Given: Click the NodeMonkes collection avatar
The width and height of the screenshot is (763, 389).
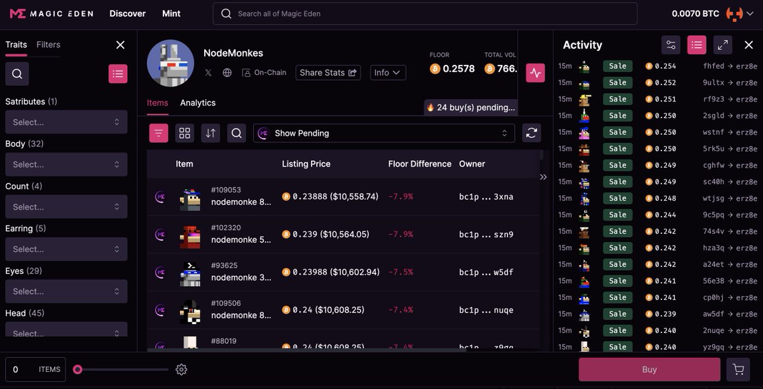Looking at the screenshot, I should pyautogui.click(x=170, y=64).
